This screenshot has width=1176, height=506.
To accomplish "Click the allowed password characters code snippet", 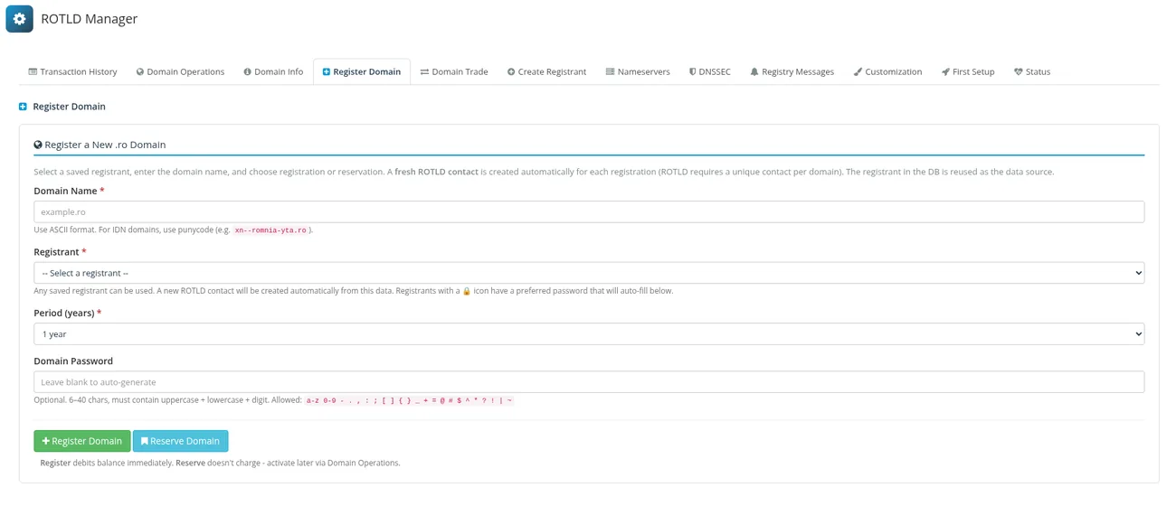I will pyautogui.click(x=409, y=400).
